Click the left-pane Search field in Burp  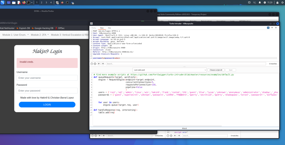pyautogui.click(x=129, y=136)
